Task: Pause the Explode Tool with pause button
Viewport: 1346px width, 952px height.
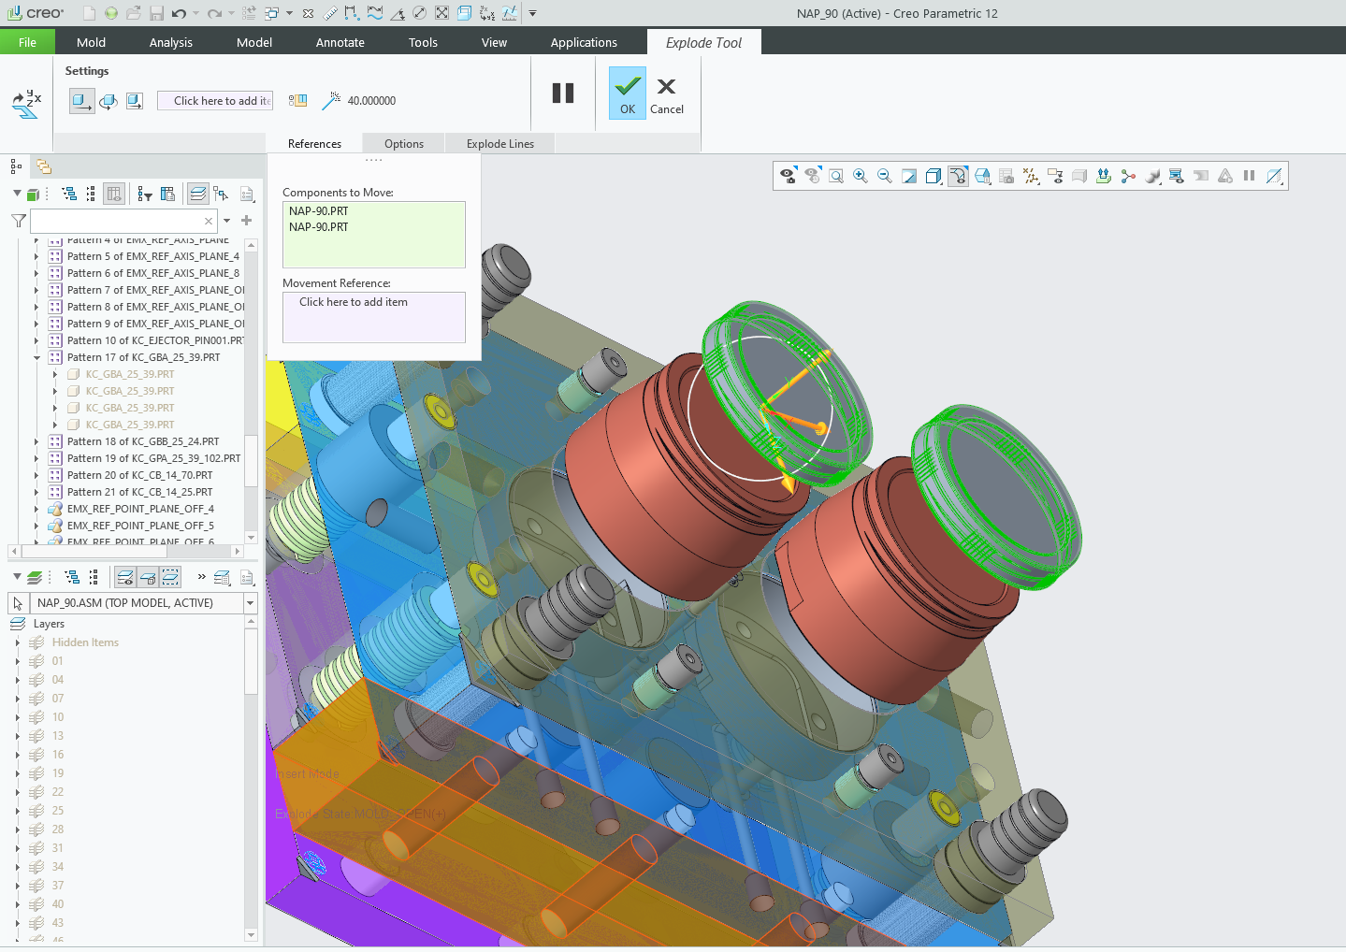Action: click(563, 93)
